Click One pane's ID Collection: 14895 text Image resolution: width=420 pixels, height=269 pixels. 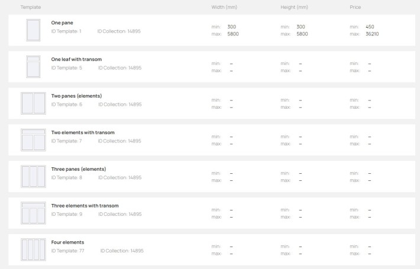[x=119, y=31]
